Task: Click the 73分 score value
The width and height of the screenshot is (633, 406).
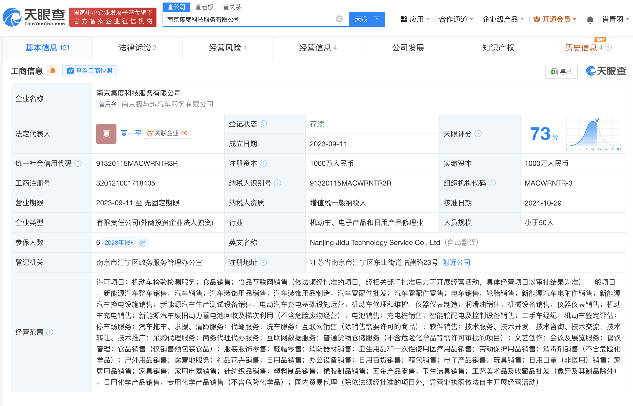Action: (544, 134)
